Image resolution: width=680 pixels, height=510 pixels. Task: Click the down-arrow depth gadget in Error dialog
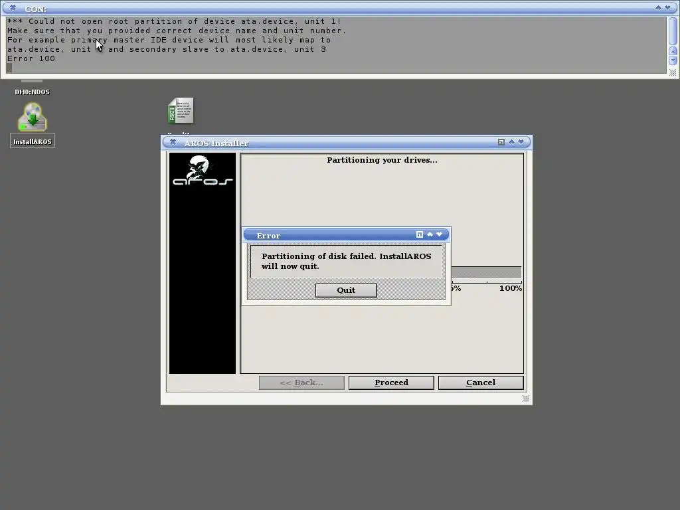click(x=440, y=234)
